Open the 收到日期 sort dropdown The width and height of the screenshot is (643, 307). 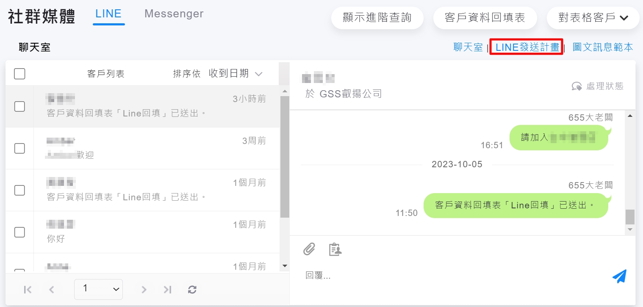point(236,74)
